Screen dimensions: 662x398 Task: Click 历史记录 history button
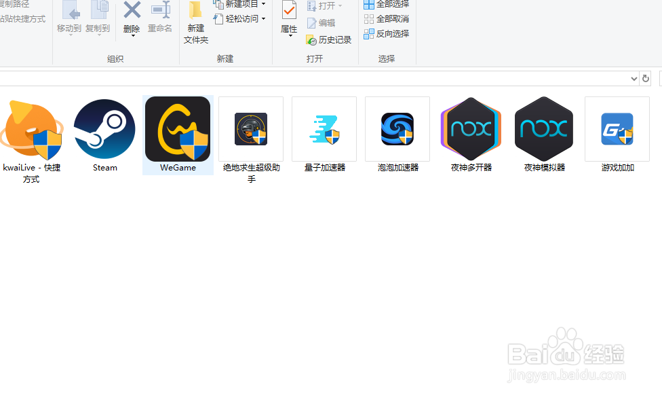pos(329,40)
